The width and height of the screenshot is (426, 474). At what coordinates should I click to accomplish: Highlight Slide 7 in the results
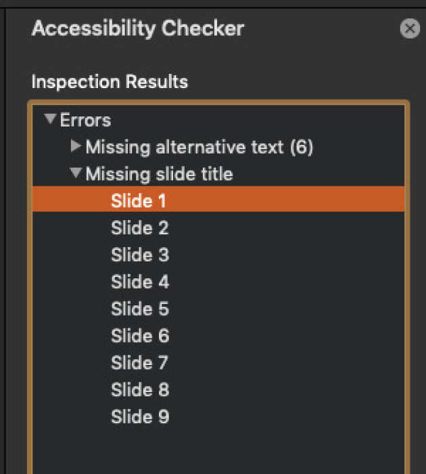click(x=139, y=363)
